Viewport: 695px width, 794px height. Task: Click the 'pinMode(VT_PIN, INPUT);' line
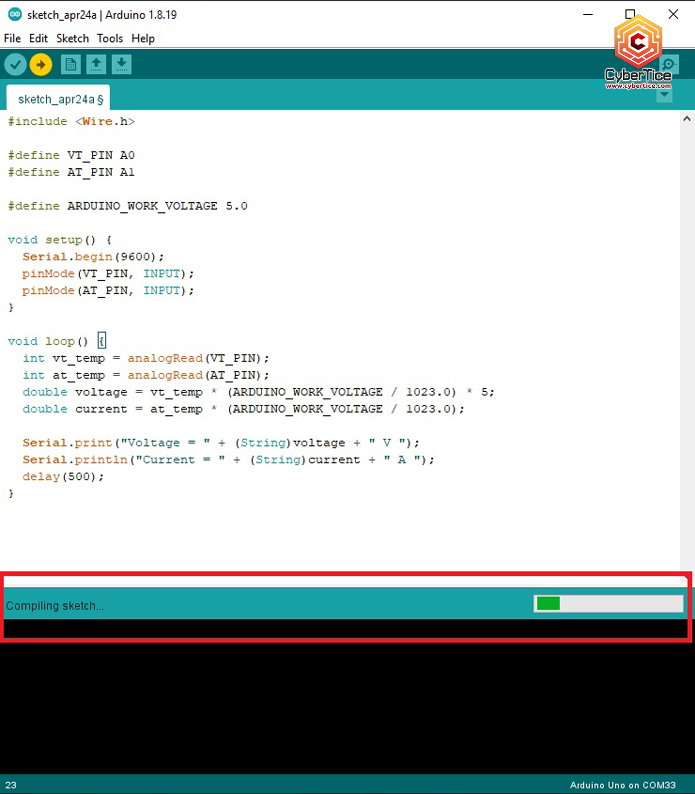(x=108, y=273)
